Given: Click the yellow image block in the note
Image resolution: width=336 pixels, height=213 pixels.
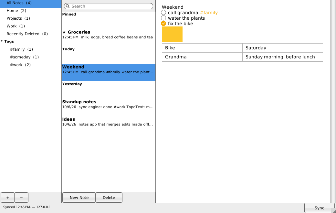Looking at the screenshot, I should tap(172, 34).
